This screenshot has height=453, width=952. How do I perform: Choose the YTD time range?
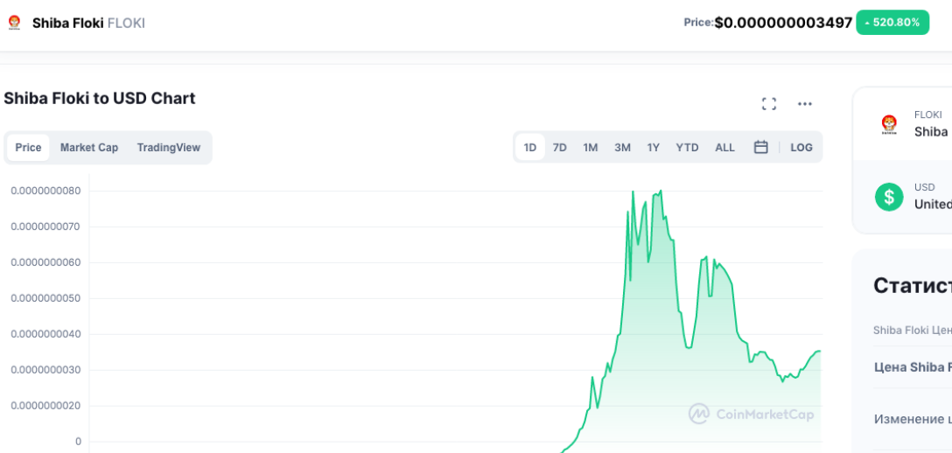pyautogui.click(x=687, y=147)
